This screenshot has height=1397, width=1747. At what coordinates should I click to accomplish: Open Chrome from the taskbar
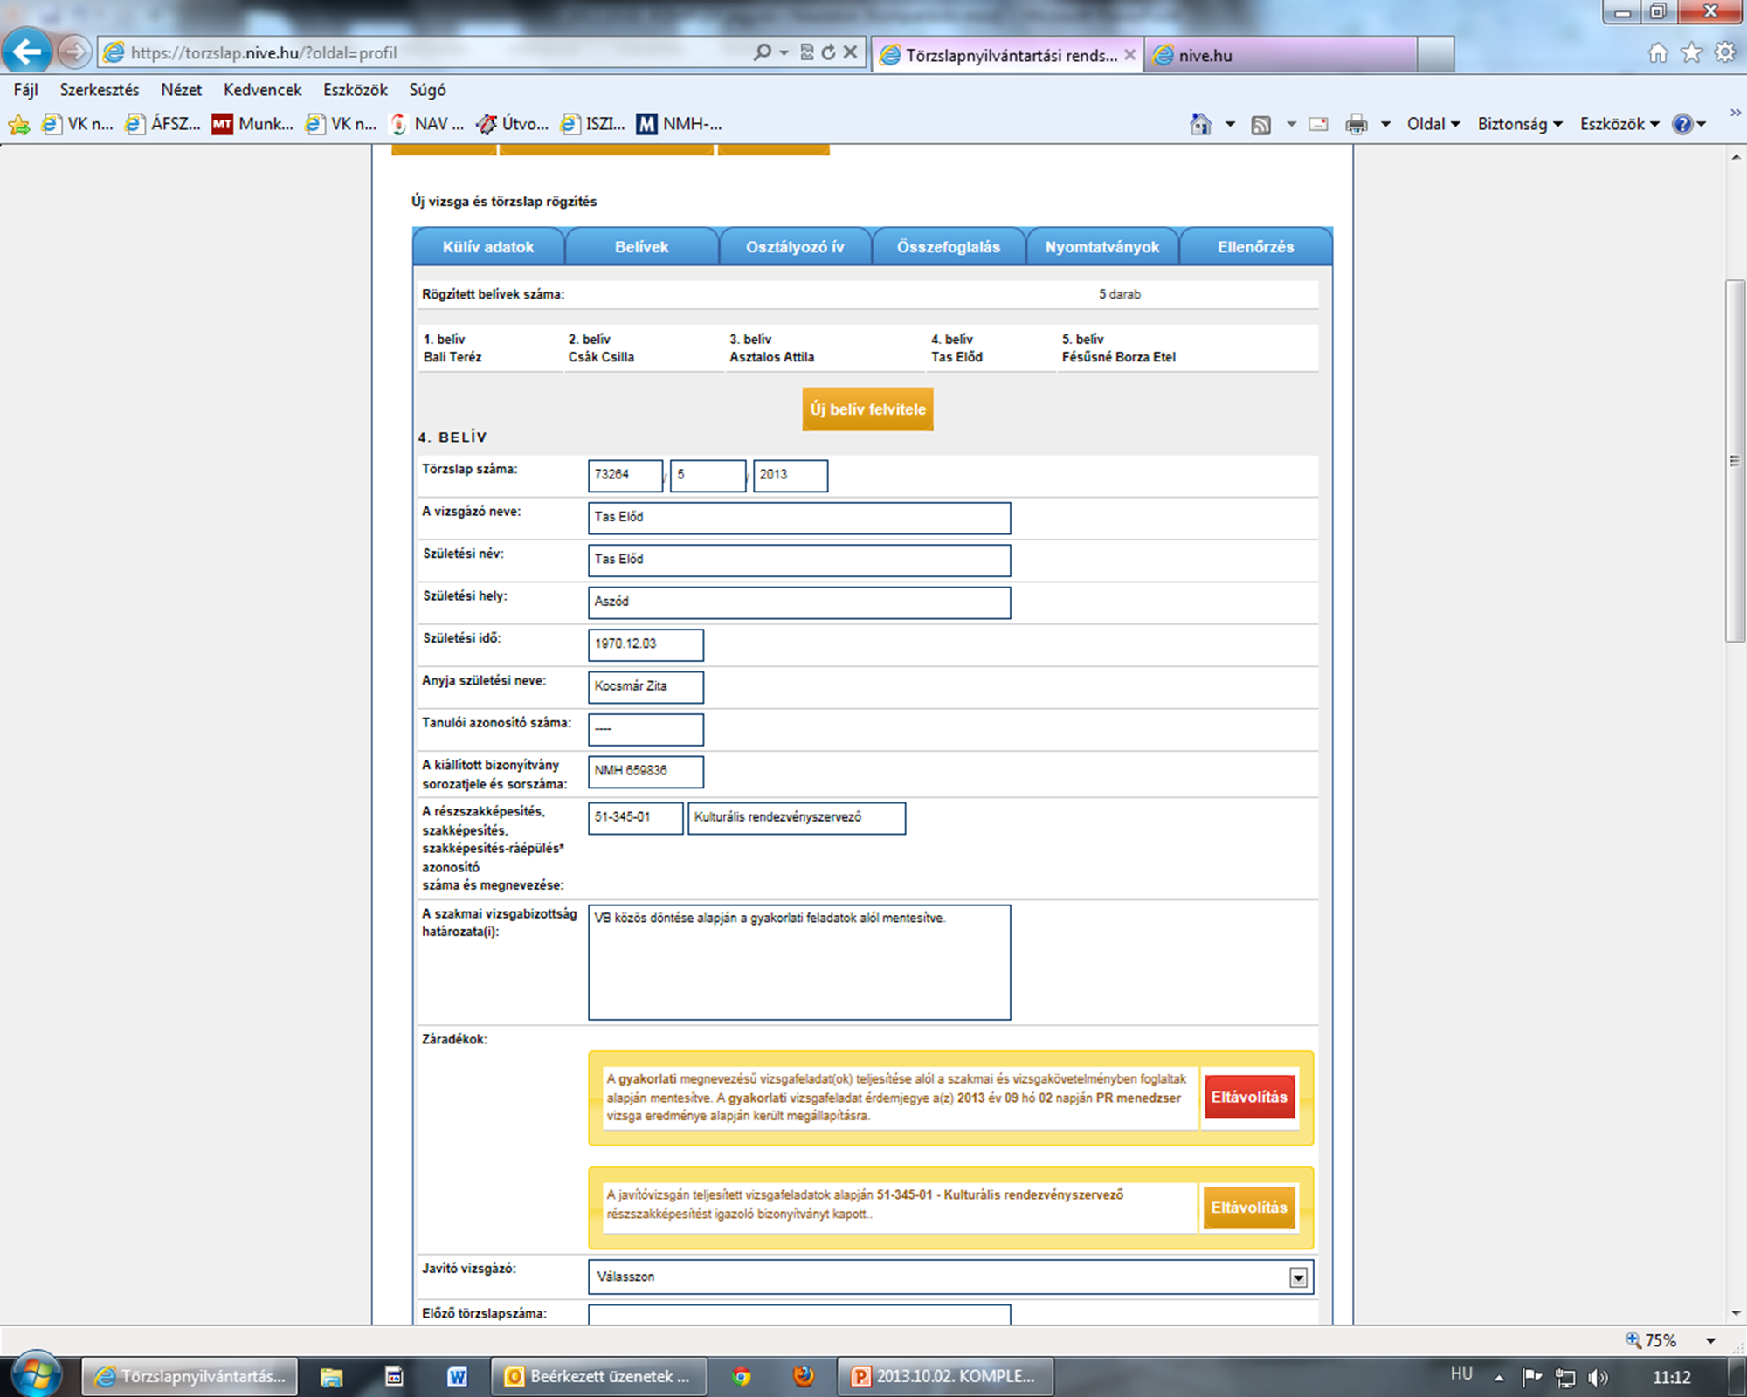pyautogui.click(x=742, y=1377)
